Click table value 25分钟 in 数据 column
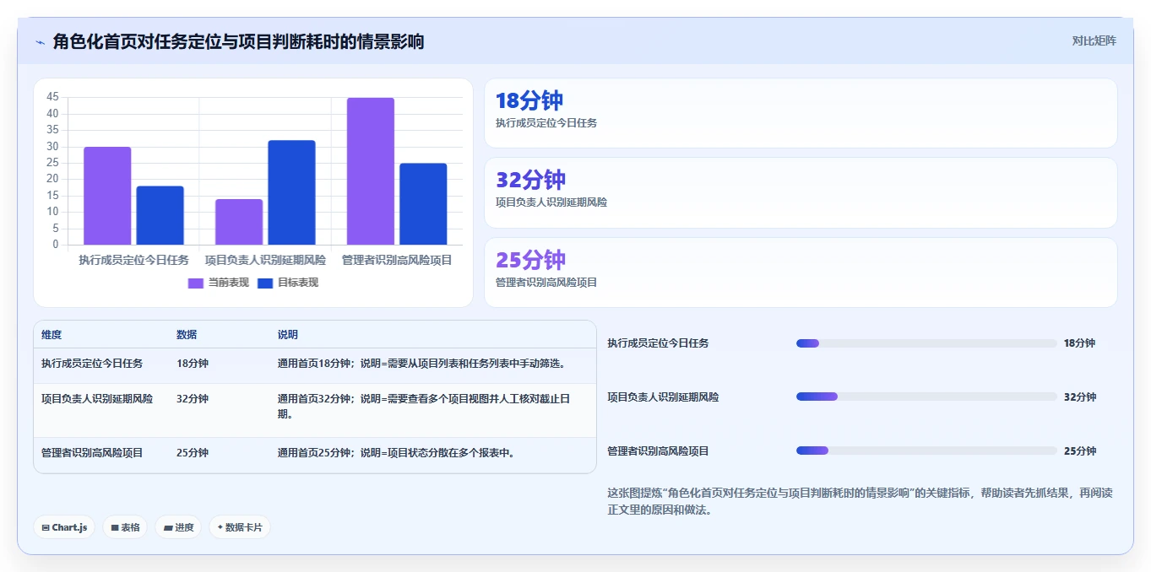1151x572 pixels. click(x=193, y=453)
